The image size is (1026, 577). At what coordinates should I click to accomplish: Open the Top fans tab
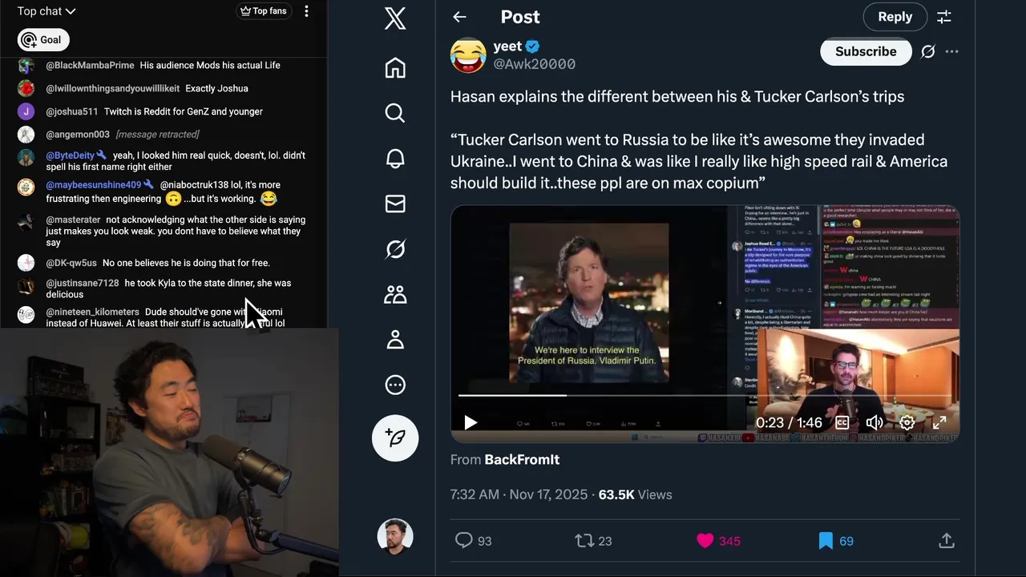pyautogui.click(x=262, y=11)
